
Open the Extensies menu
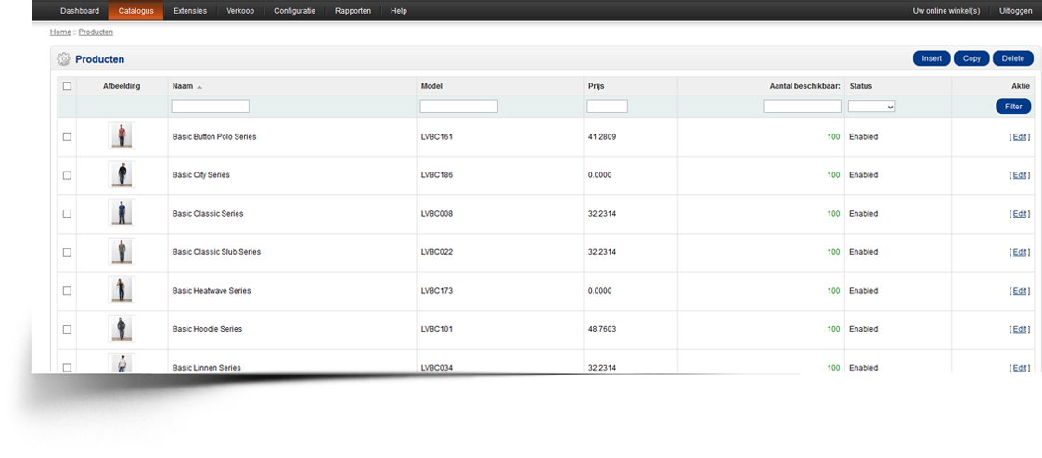[190, 11]
